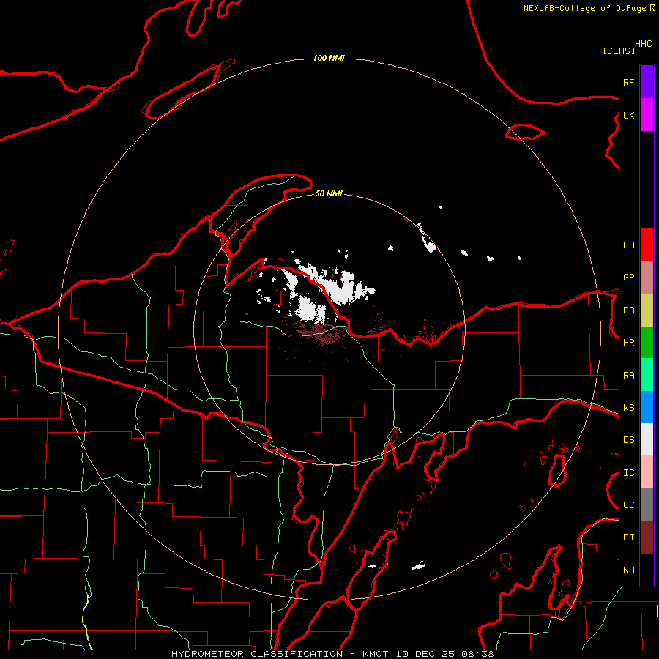Click the RA legend label
This screenshot has height=659, width=659.
(628, 376)
